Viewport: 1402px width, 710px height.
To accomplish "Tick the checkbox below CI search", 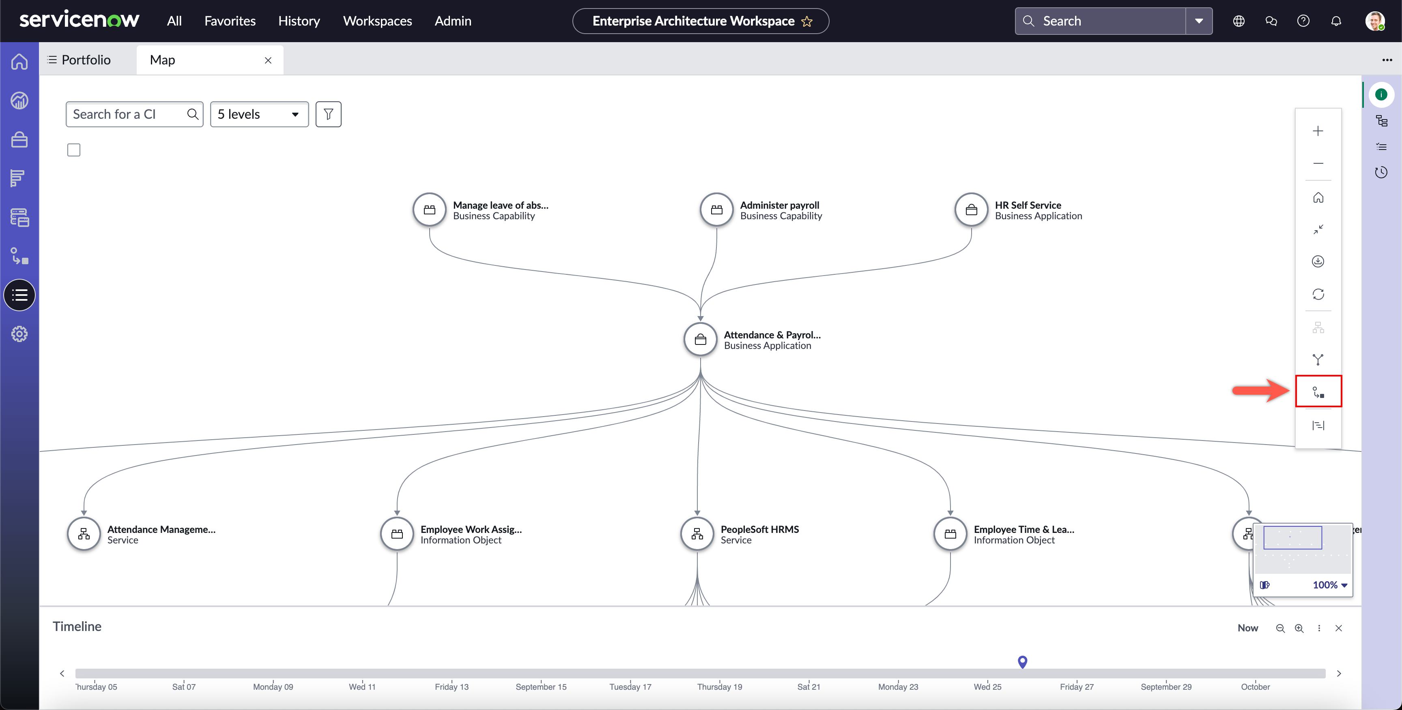I will coord(73,150).
